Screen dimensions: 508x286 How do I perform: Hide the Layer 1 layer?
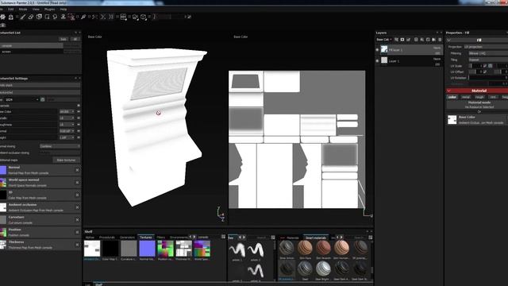coord(377,60)
